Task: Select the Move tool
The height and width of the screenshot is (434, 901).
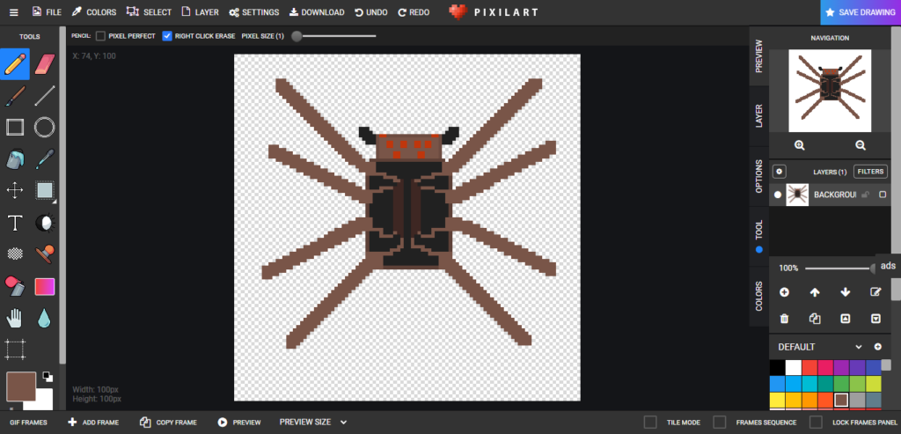Action: coord(15,190)
